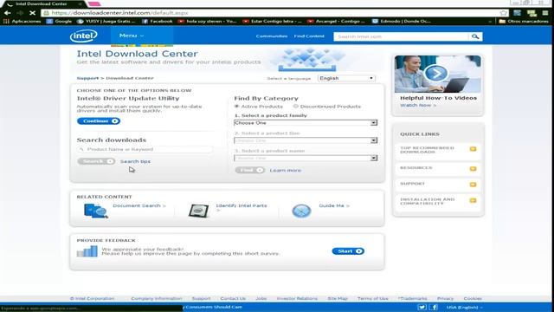
Task: Click the Document Search icon
Action: coord(95,211)
